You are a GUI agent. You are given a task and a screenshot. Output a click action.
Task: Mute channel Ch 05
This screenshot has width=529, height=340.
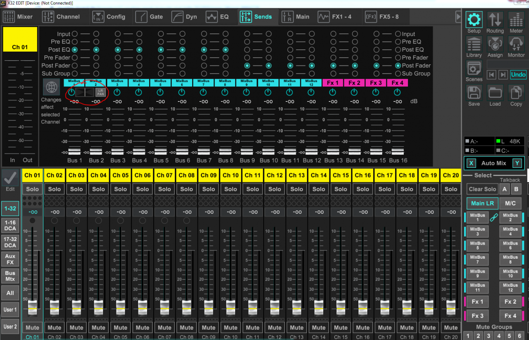click(x=120, y=328)
